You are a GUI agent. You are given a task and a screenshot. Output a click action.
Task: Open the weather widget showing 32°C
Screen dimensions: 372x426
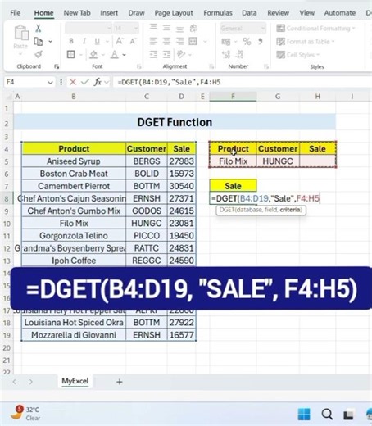click(x=25, y=414)
